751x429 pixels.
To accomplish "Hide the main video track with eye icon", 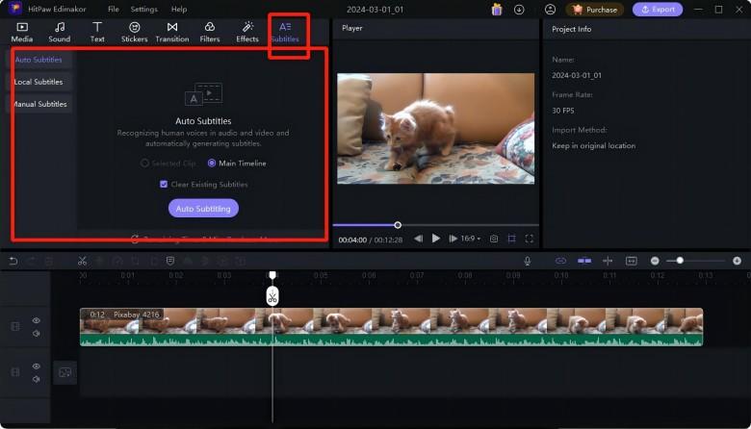I will click(x=37, y=320).
